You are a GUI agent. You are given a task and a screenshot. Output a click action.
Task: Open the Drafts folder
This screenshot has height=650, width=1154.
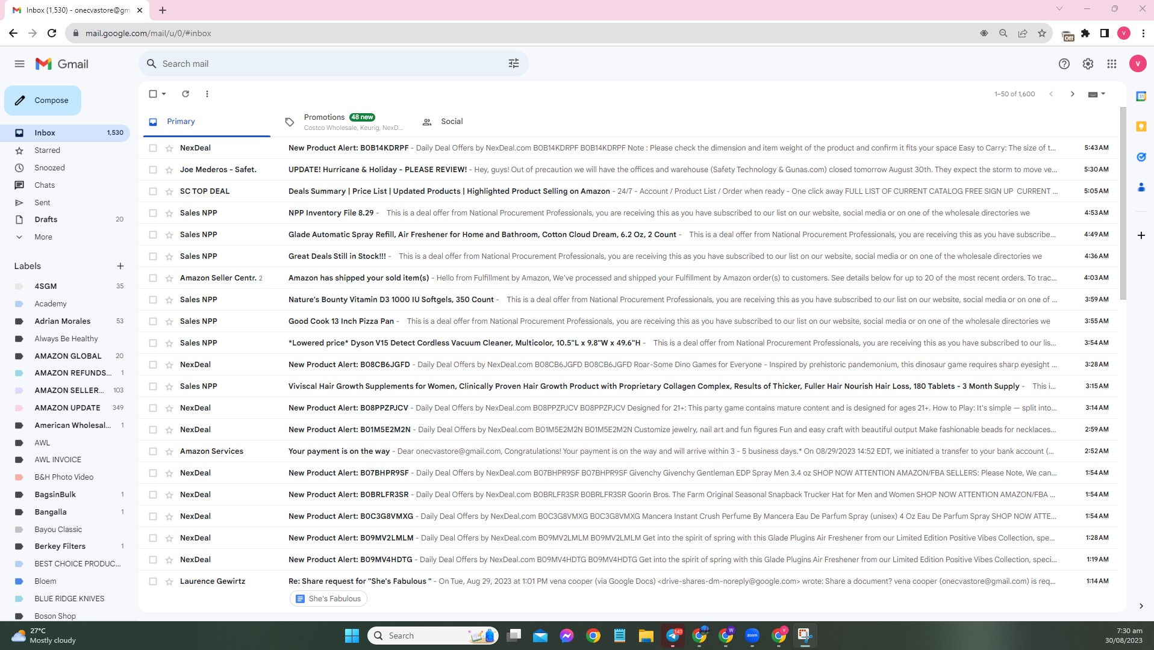coord(46,220)
